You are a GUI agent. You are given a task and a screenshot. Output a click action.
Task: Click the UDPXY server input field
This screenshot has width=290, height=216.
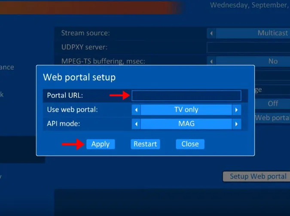pyautogui.click(x=248, y=47)
